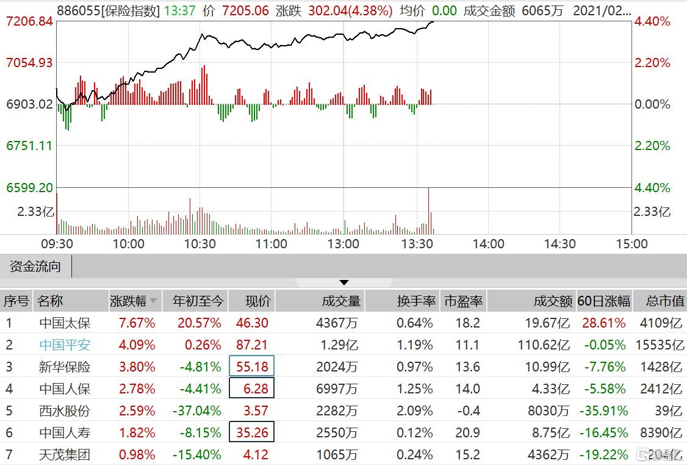Click the 3.57 price of 西水股份
The width and height of the screenshot is (687, 466).
click(x=256, y=411)
